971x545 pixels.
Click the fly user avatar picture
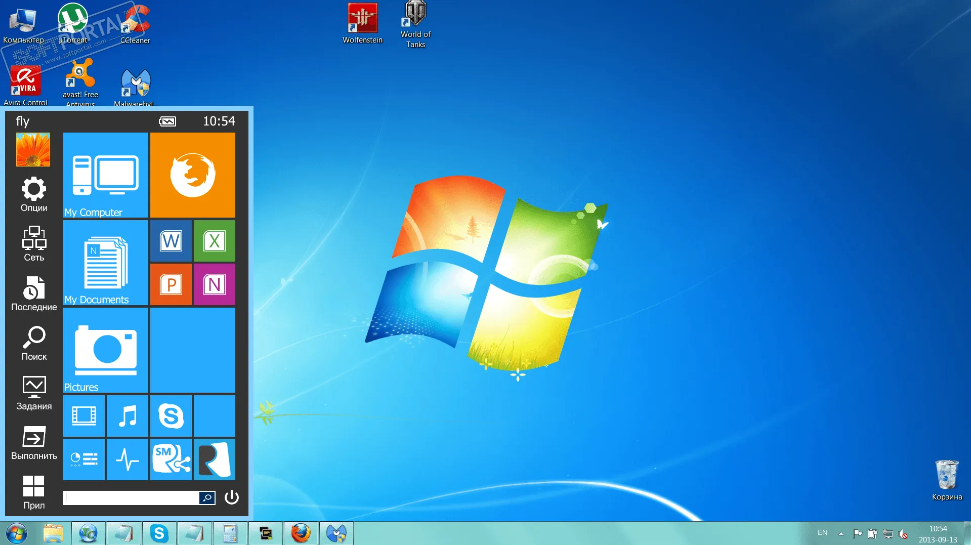(x=33, y=150)
